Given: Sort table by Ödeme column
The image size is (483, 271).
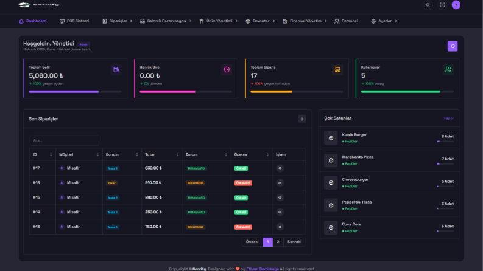Looking at the screenshot, I should pos(252,154).
